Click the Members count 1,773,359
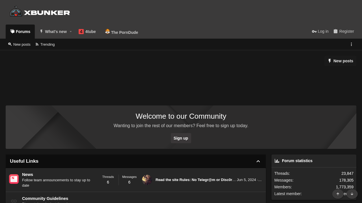 click(345, 187)
